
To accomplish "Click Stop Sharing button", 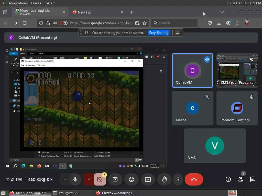I will (x=159, y=33).
